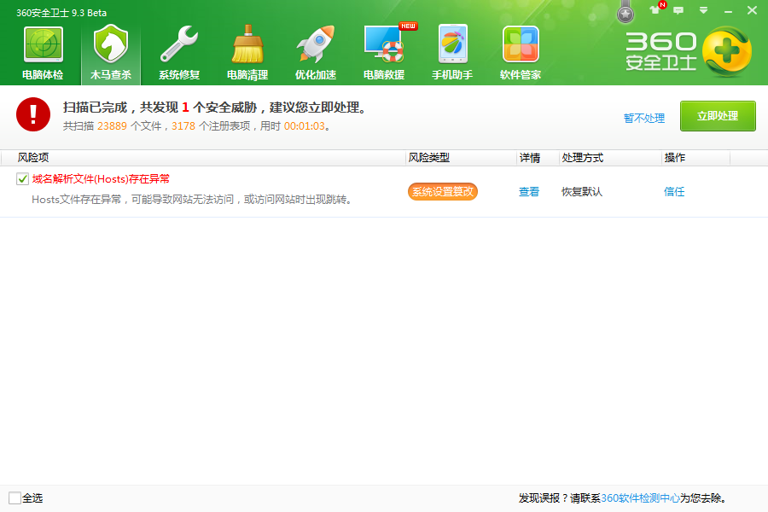
Task: Click 查看 details link for Hosts item
Action: 529,191
